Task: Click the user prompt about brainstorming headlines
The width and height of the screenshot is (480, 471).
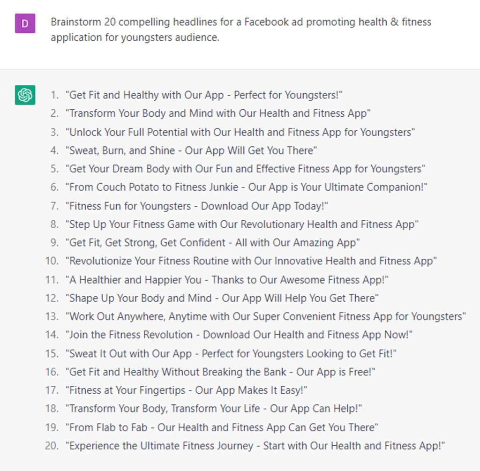Action: (x=241, y=30)
